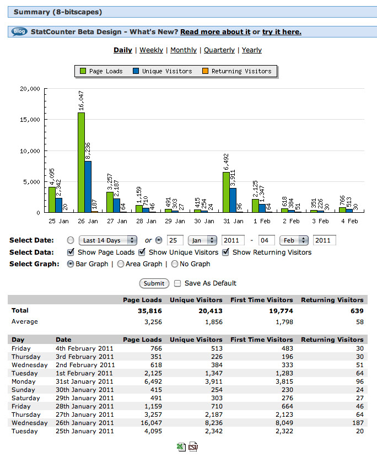Image resolution: width=377 pixels, height=457 pixels.
Task: Choose the No Graph radio option
Action: point(175,264)
